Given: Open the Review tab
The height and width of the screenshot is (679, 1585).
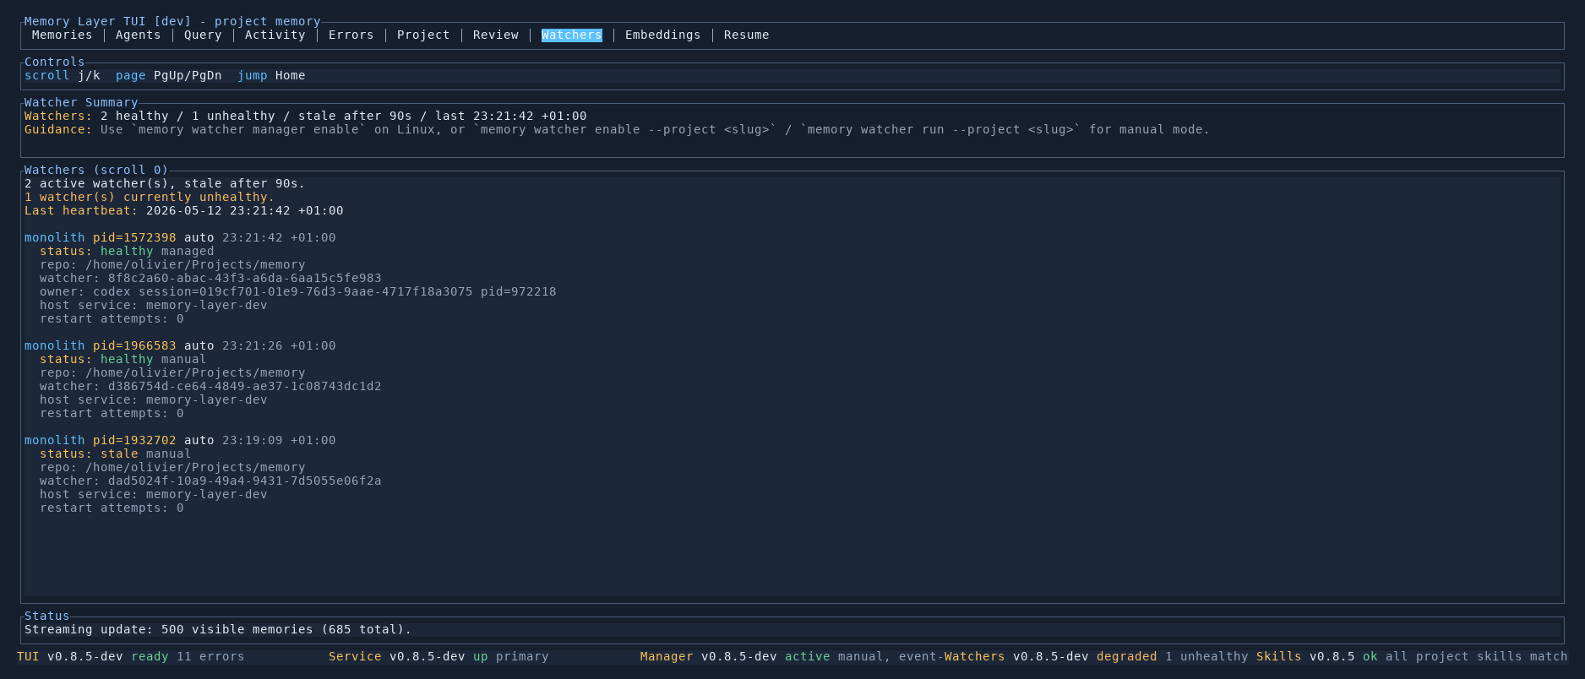Looking at the screenshot, I should click(495, 35).
